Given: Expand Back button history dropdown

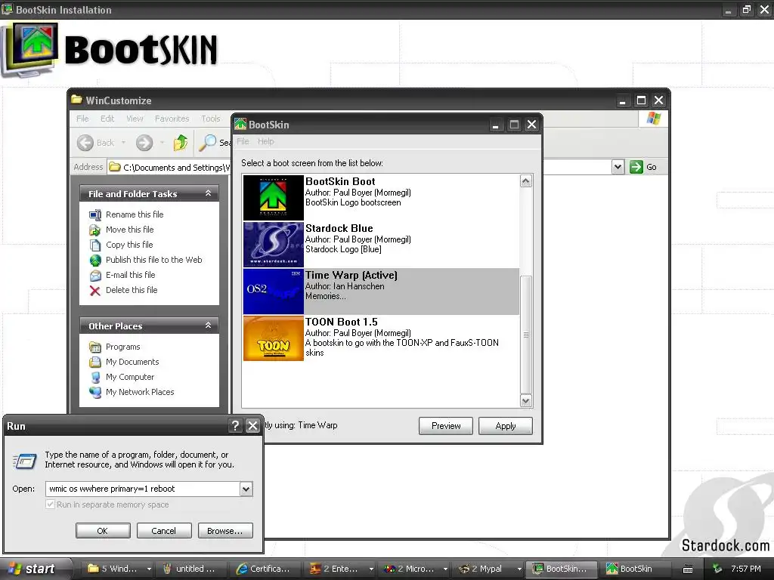Looking at the screenshot, I should click(x=123, y=143).
